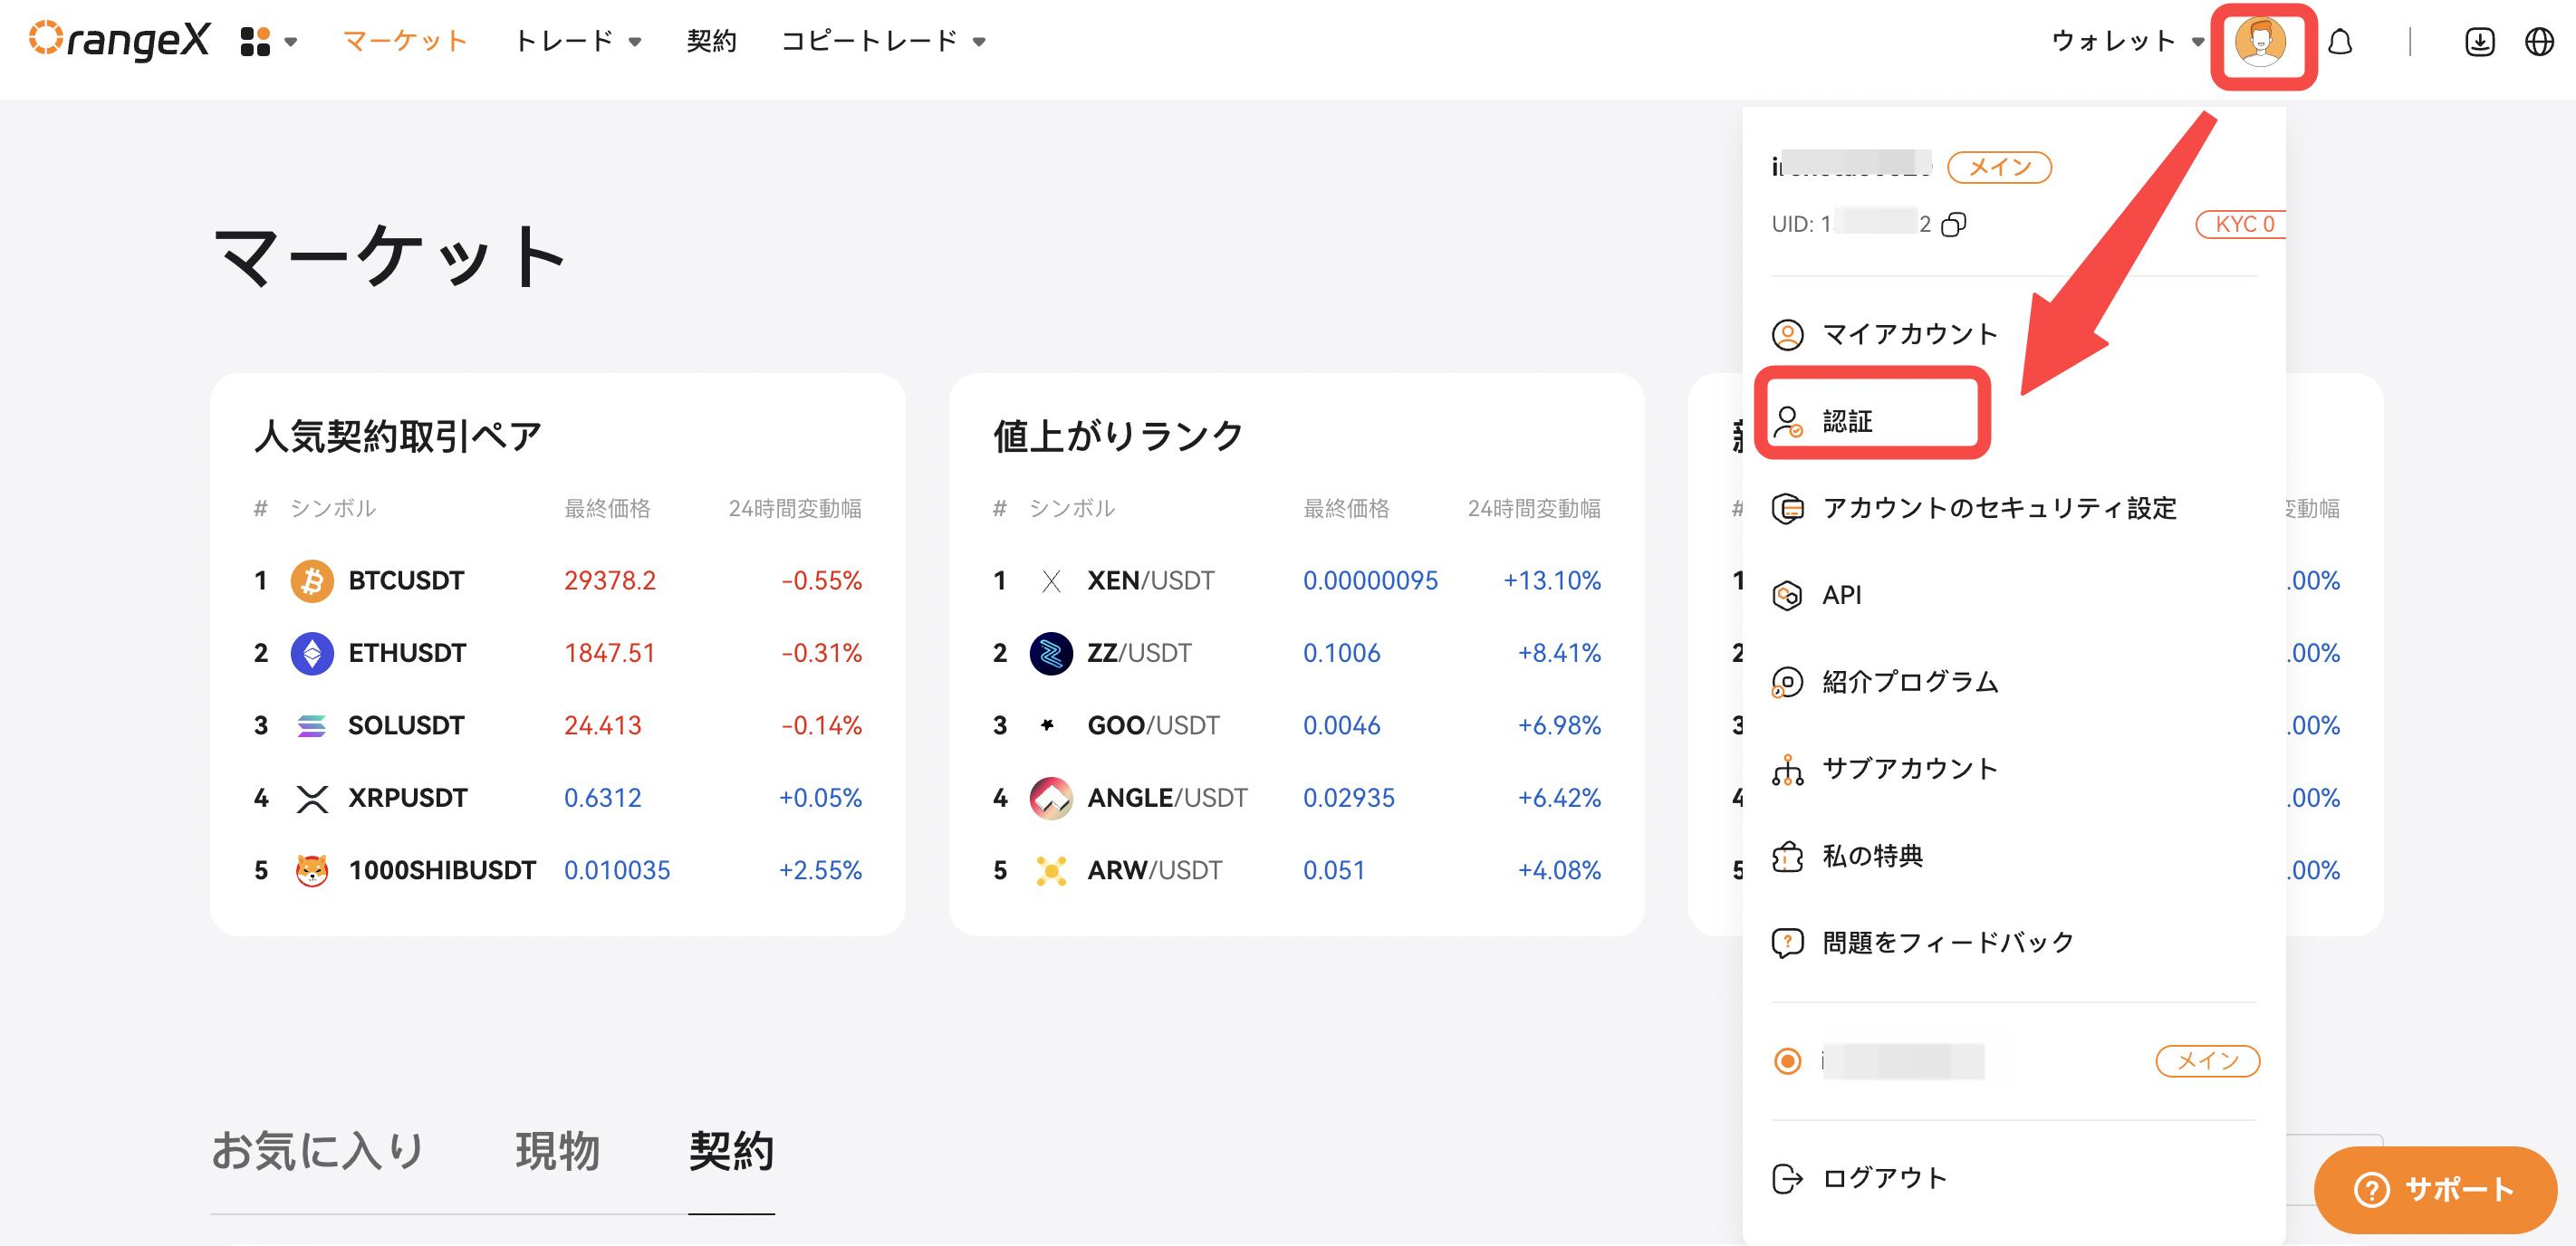The image size is (2576, 1246).
Task: Click the 紹介プログラム icon
Action: click(1787, 682)
